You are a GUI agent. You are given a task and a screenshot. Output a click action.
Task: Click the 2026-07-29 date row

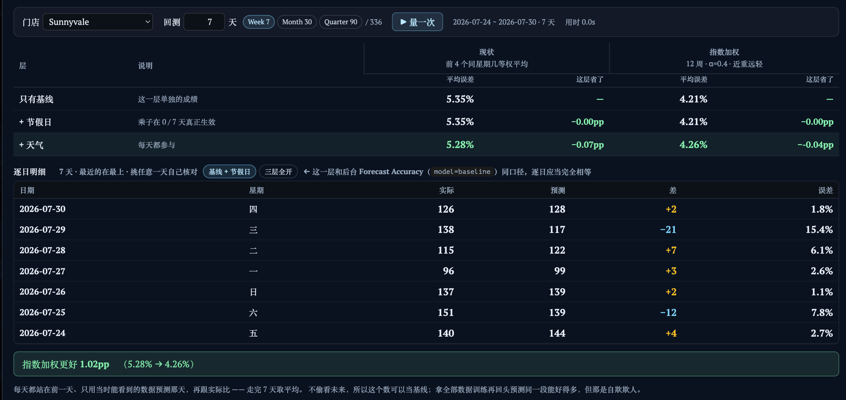point(426,229)
